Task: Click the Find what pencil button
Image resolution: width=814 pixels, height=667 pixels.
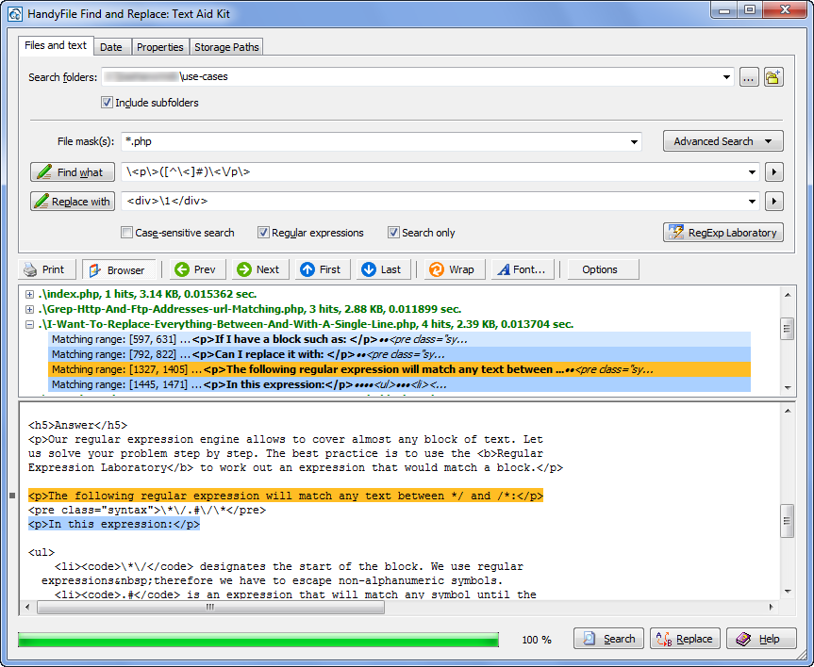Action: pyautogui.click(x=73, y=172)
